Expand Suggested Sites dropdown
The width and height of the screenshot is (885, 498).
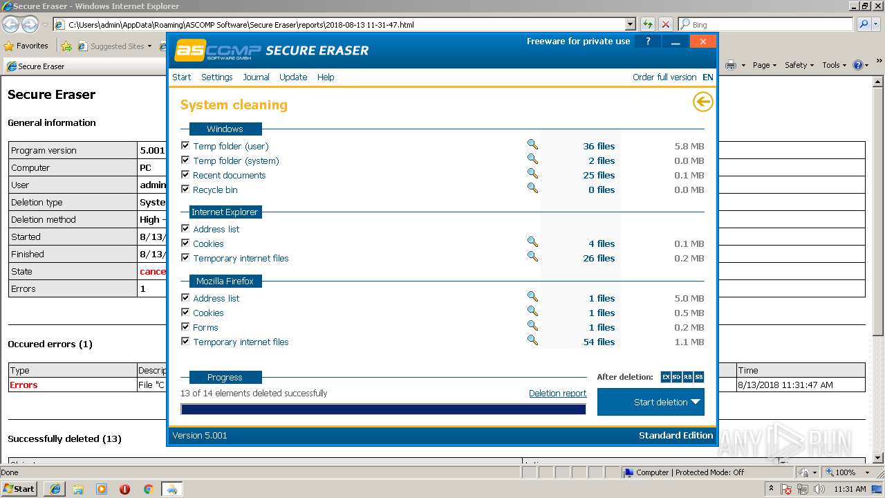click(149, 46)
